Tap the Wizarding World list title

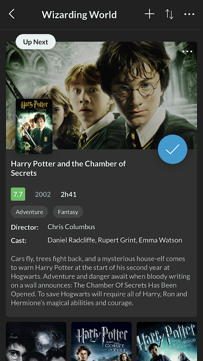coord(79,15)
